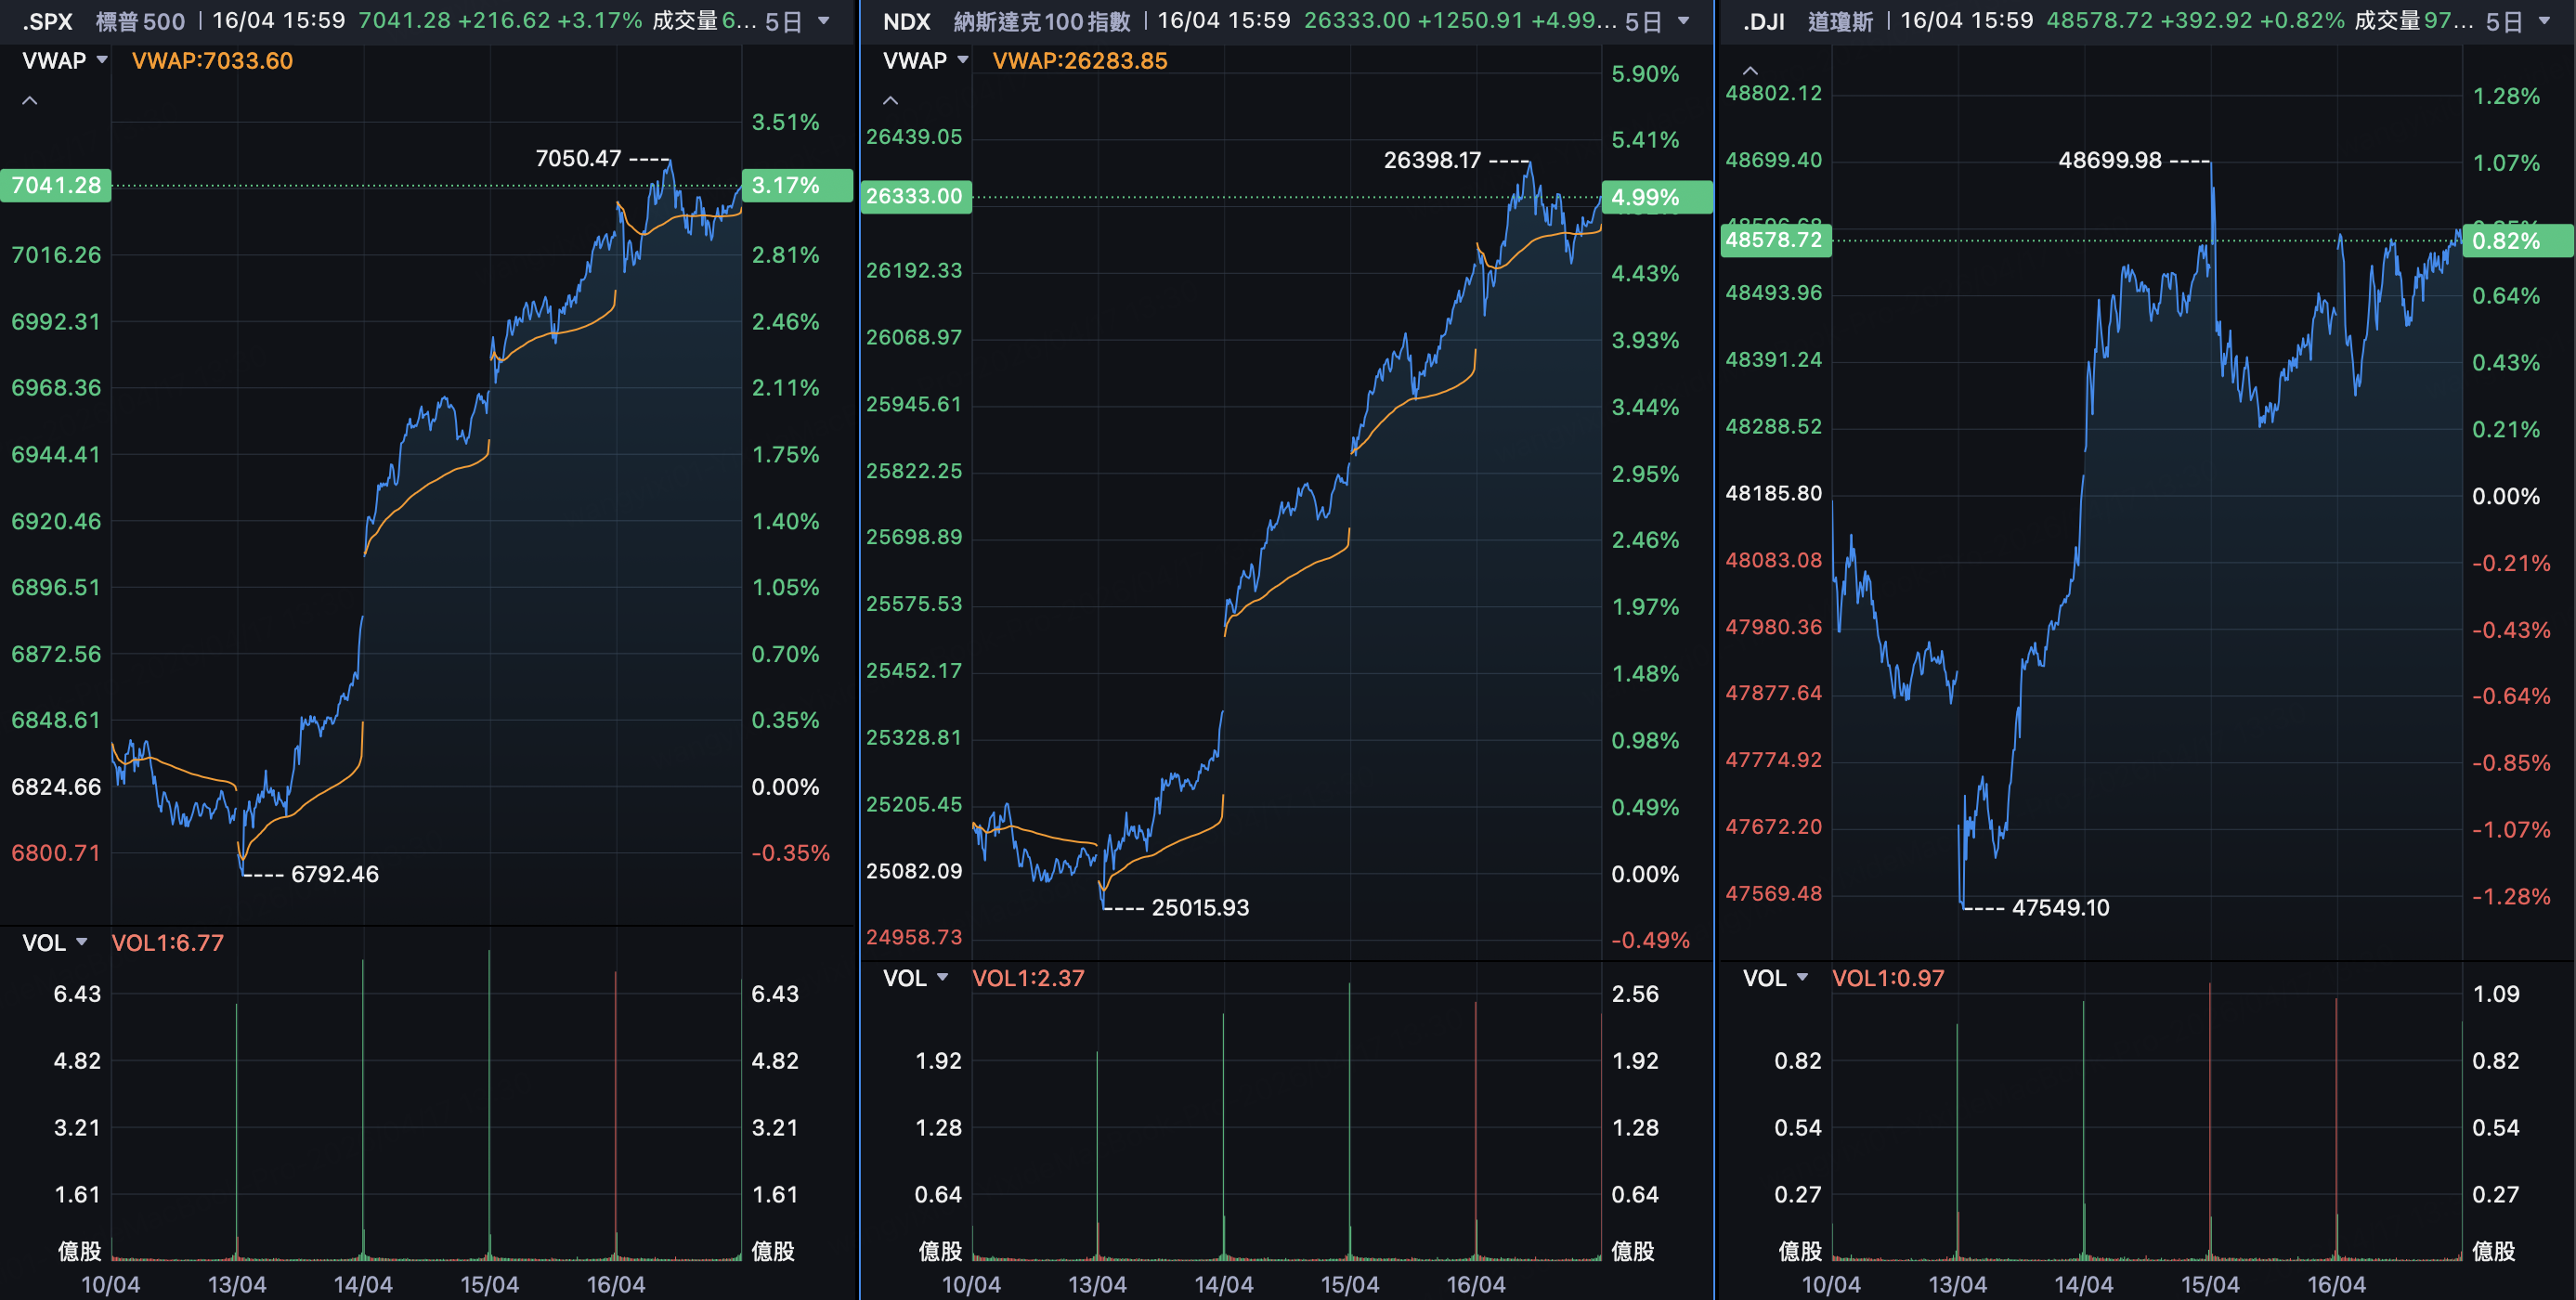Click the 4.99% price tag on NDX chart
This screenshot has height=1300, width=2576.
pos(1656,197)
